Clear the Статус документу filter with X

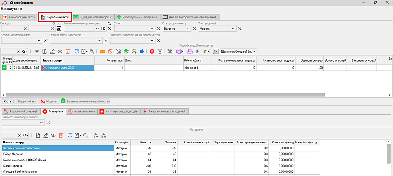tap(195, 29)
